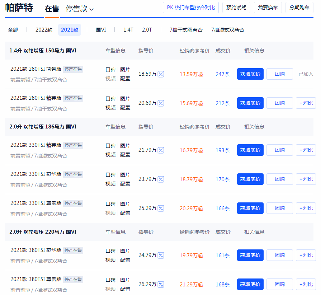
Task: View 193条 transaction prices
Action: click(x=222, y=150)
